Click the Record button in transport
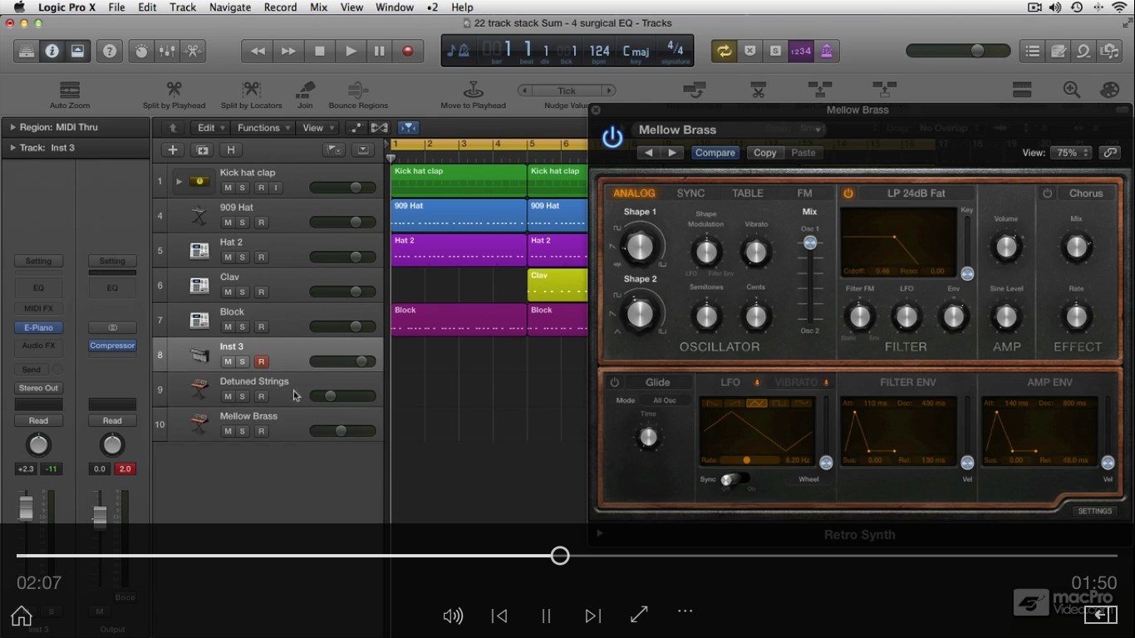The height and width of the screenshot is (638, 1135). 407,52
